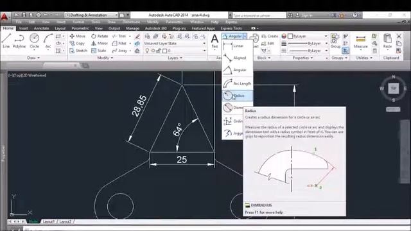Viewport: 411px width, 231px height.
Task: Choose Angular dimension from list
Action: tap(238, 70)
